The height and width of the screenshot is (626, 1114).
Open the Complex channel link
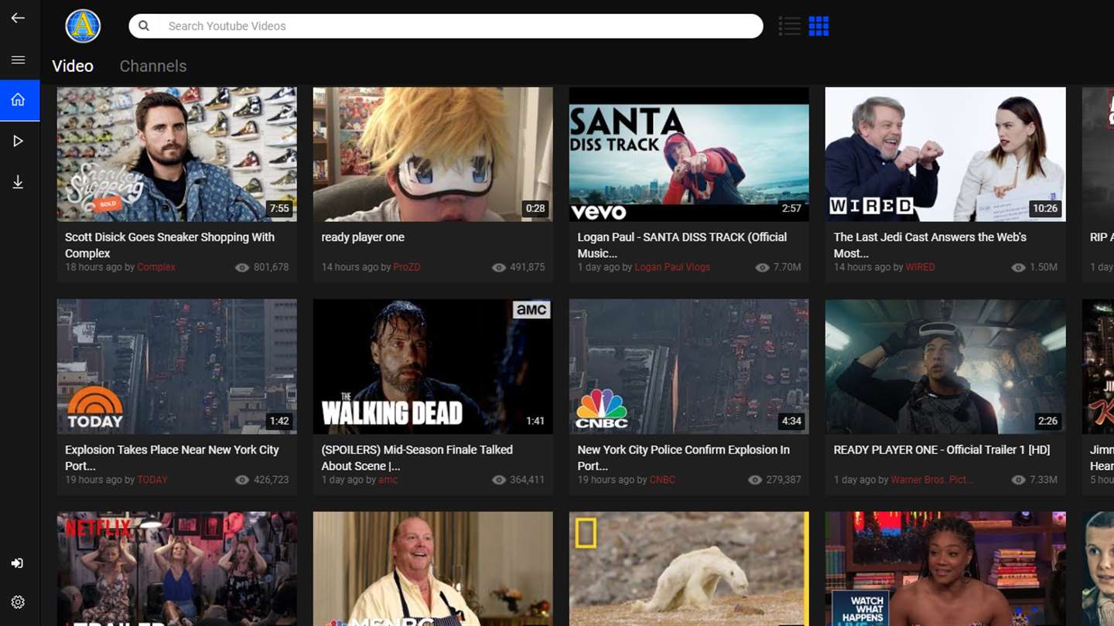(156, 267)
